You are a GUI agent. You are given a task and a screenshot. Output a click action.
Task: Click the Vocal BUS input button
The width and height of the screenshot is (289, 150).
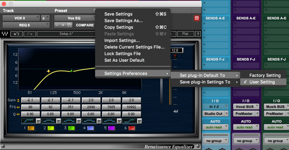(x=246, y=107)
